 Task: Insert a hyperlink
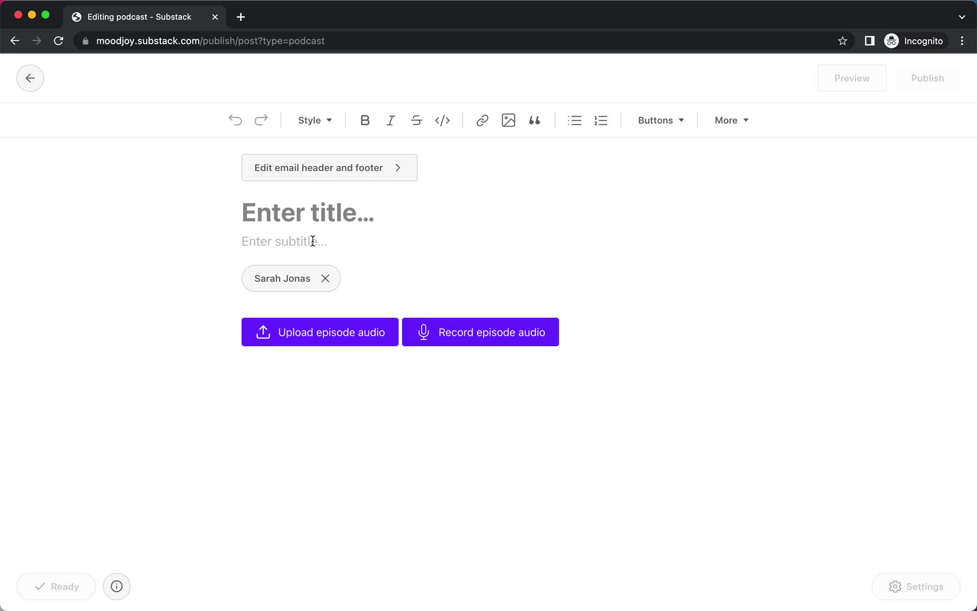click(x=482, y=120)
